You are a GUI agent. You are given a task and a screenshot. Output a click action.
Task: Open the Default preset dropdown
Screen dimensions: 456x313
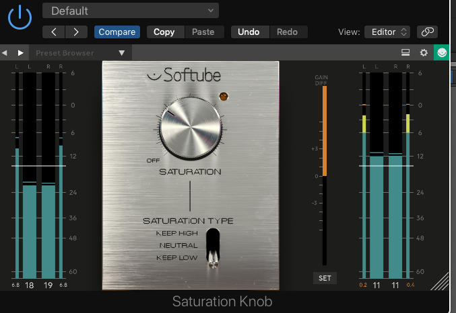tap(131, 11)
